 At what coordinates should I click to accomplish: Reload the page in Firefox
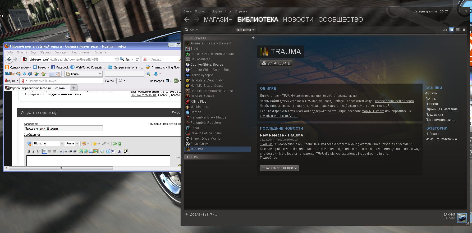coord(137,59)
